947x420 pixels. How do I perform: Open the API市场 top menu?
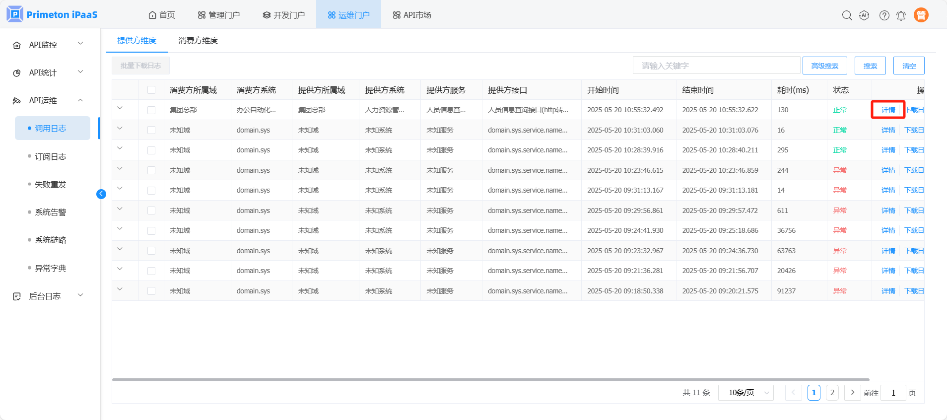coord(412,15)
